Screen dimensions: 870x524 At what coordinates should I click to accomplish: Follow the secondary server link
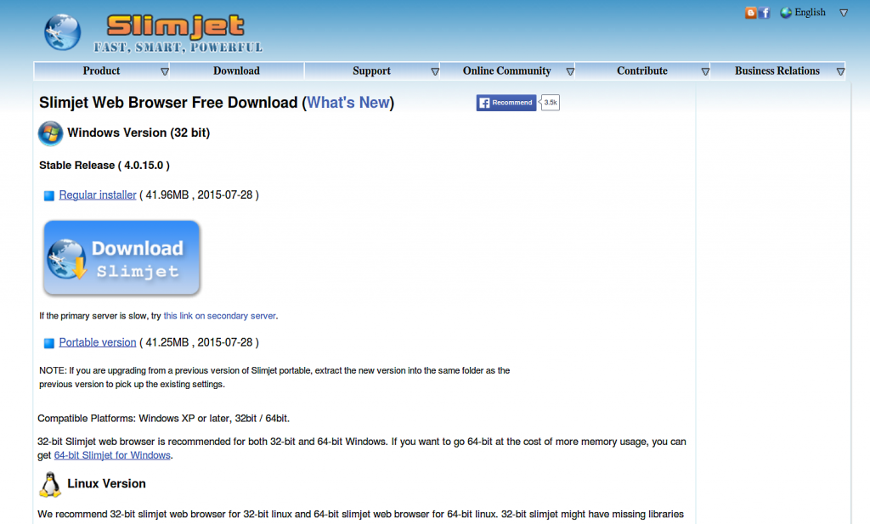point(220,316)
